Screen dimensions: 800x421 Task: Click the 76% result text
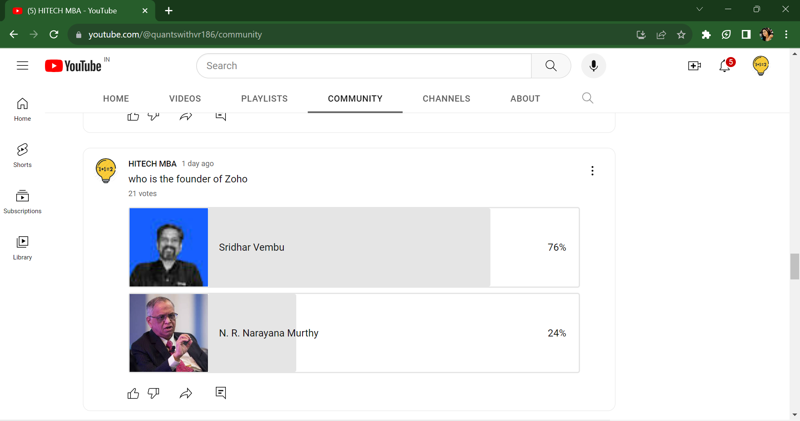[x=557, y=247]
